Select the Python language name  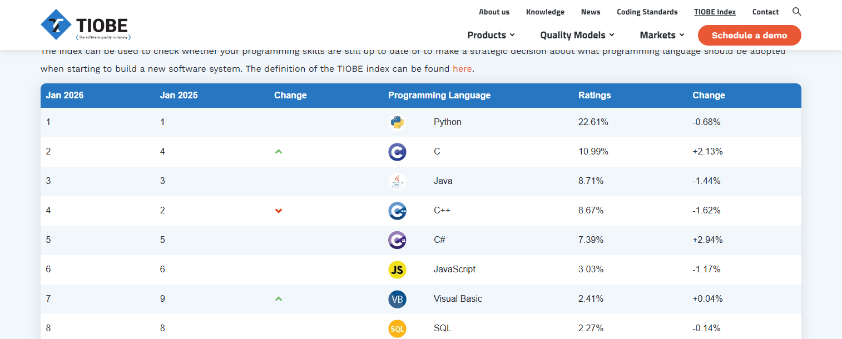pos(448,122)
